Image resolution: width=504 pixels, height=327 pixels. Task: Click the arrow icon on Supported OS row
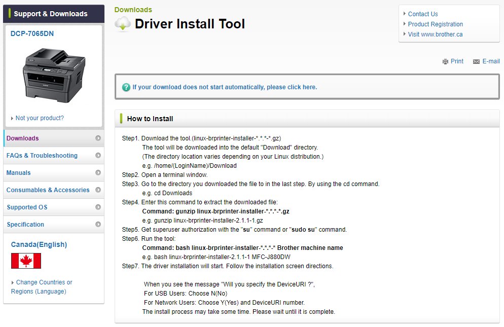pos(98,207)
